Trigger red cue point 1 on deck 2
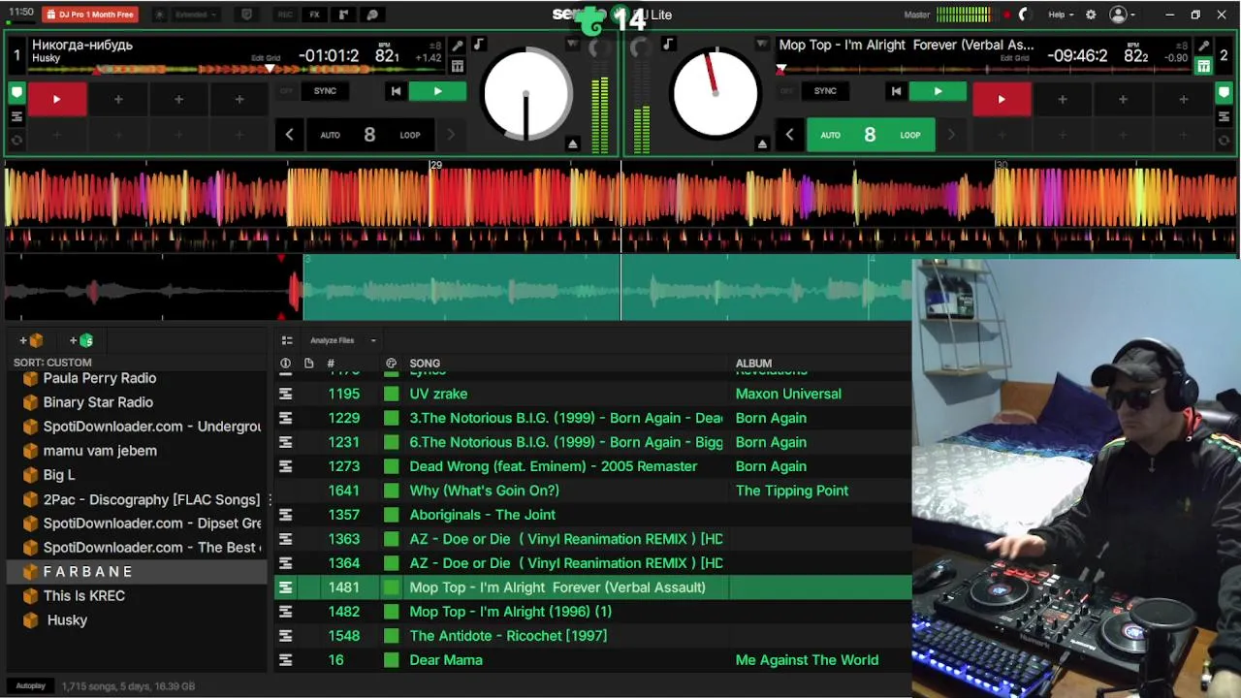The height and width of the screenshot is (698, 1241). pyautogui.click(x=1002, y=99)
